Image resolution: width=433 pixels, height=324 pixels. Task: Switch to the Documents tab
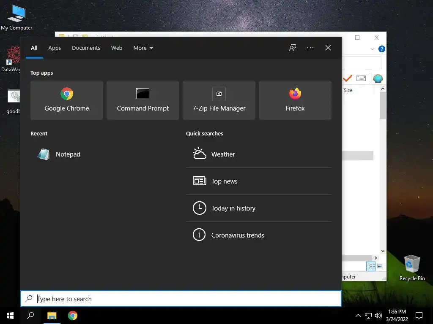click(x=86, y=48)
